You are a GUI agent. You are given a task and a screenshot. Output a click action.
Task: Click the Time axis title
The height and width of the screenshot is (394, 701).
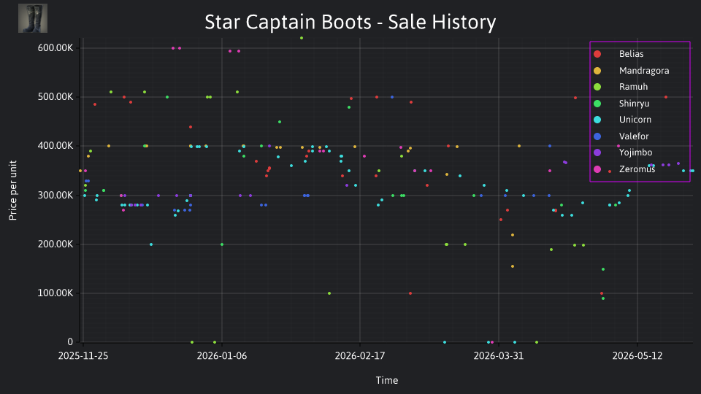point(387,380)
